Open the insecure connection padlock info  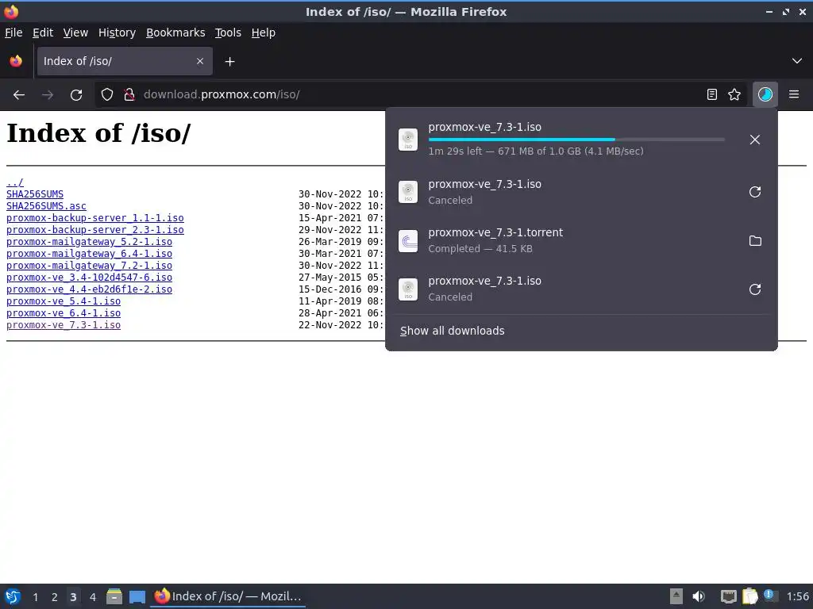[x=129, y=95]
